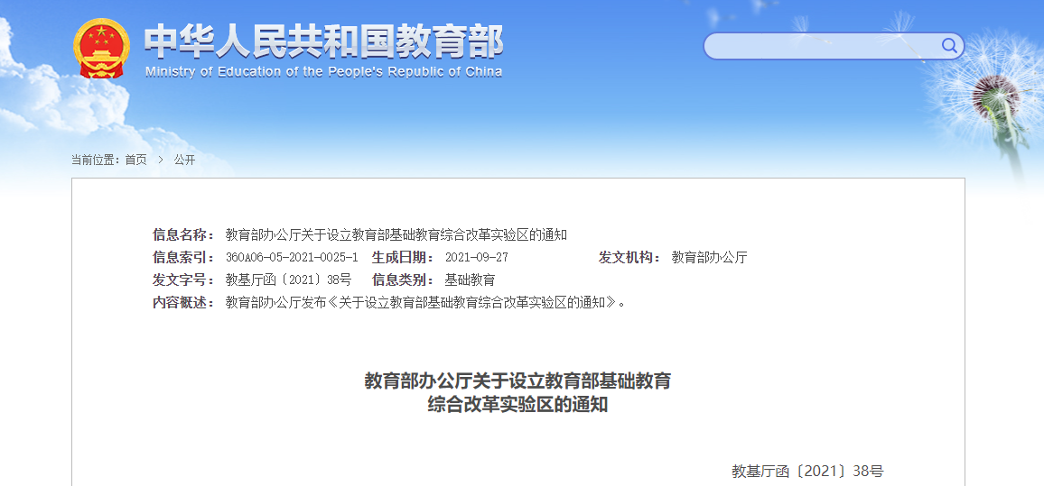Click the bold article headline
The image size is (1044, 486).
(518, 392)
